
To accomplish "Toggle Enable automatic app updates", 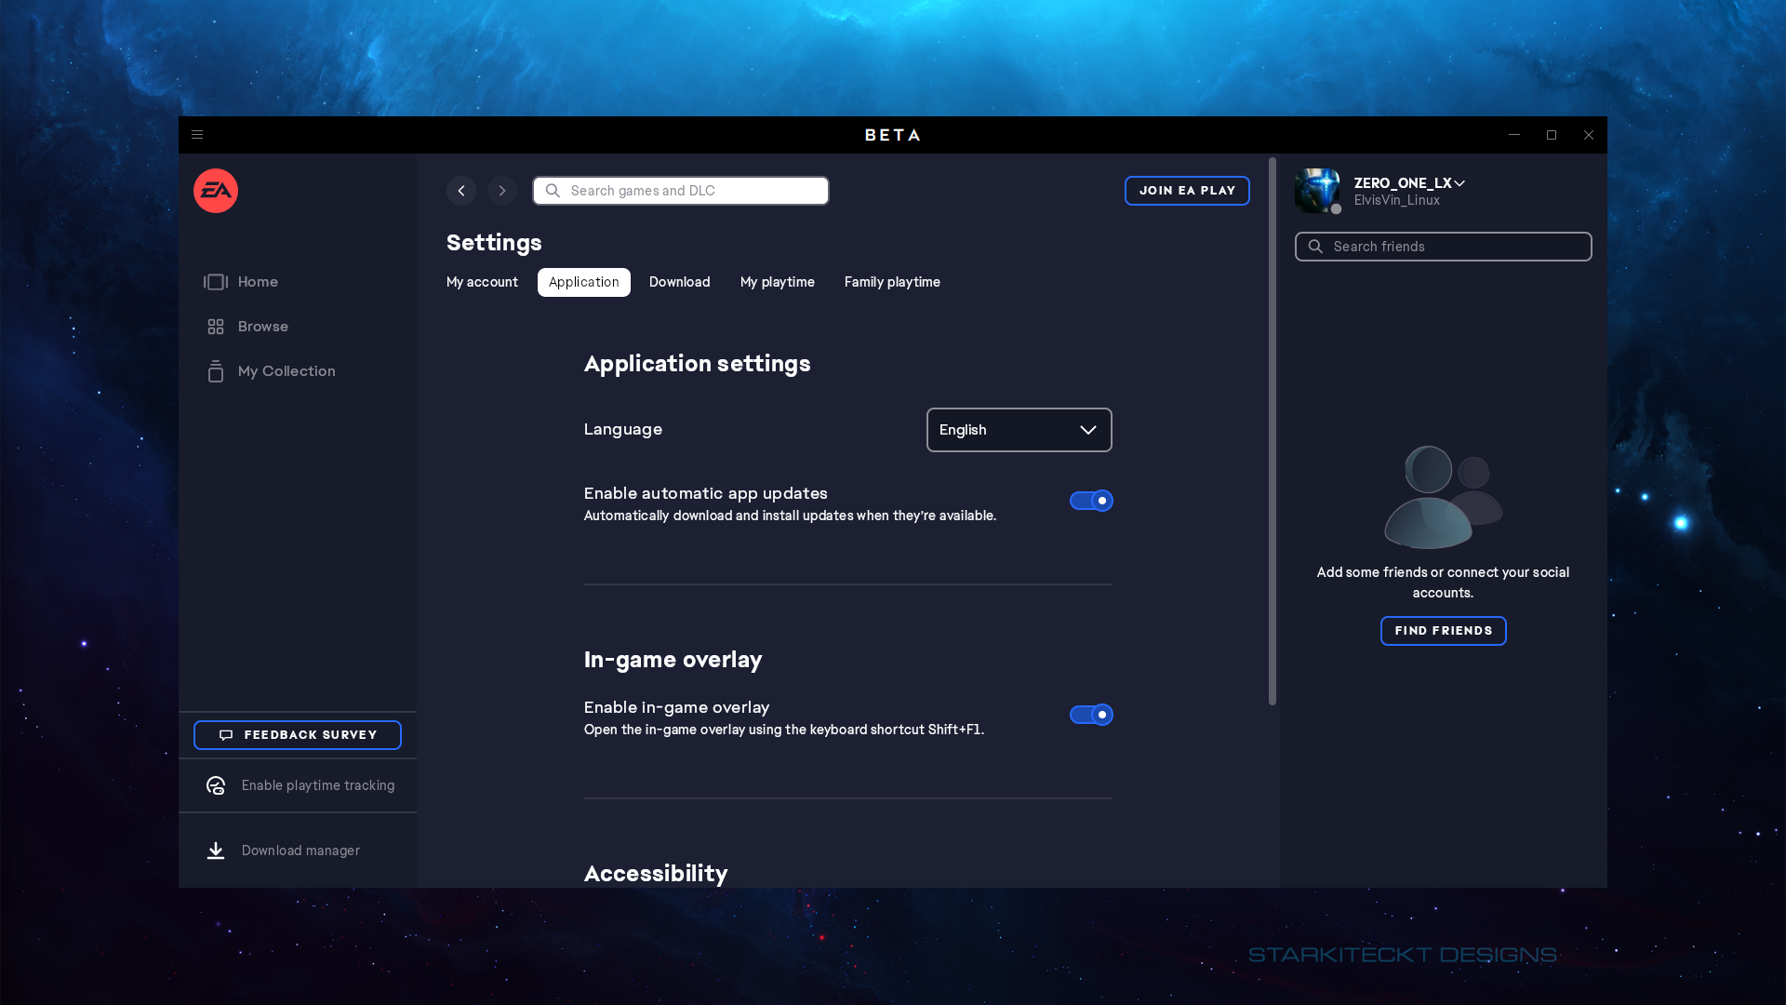I will [x=1090, y=501].
